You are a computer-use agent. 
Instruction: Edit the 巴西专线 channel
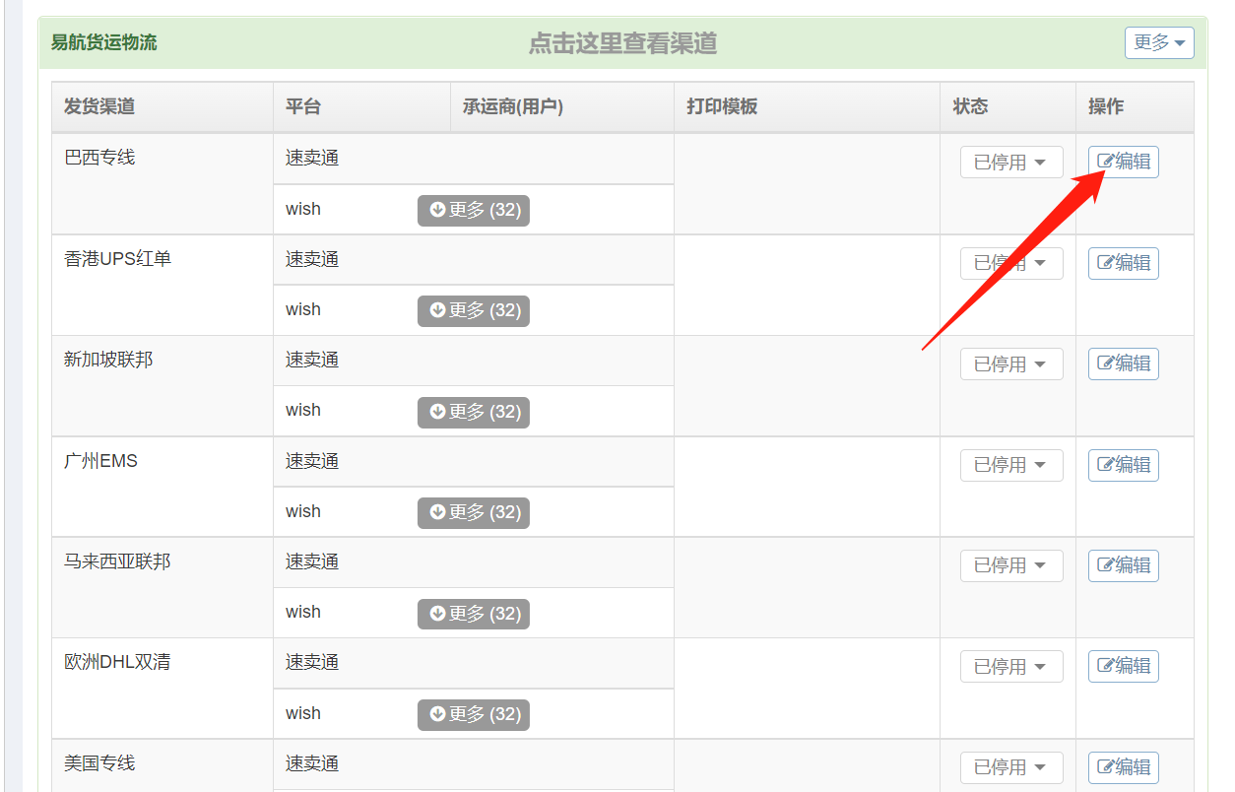[1124, 163]
